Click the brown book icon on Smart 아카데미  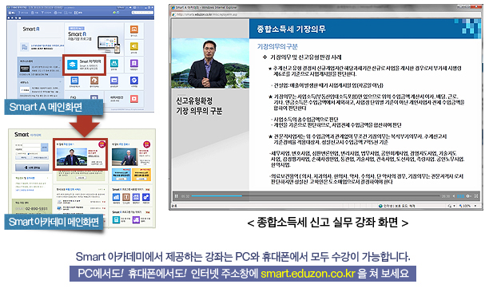126,197
